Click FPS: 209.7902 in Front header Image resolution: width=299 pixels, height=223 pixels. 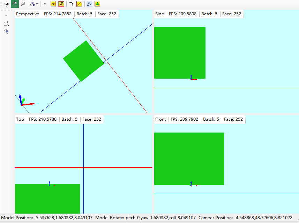pos(185,119)
